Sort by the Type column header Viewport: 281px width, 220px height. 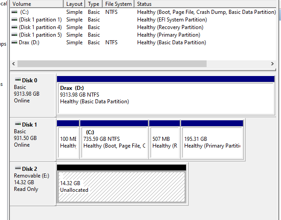[x=94, y=4]
